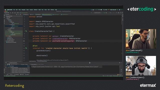Collapse the CreateCharacterTest node in test results
The image size is (160, 90).
[8, 67]
